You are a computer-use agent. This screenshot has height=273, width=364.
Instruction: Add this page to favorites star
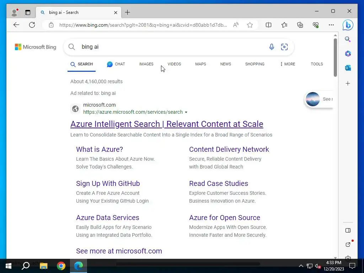click(250, 25)
